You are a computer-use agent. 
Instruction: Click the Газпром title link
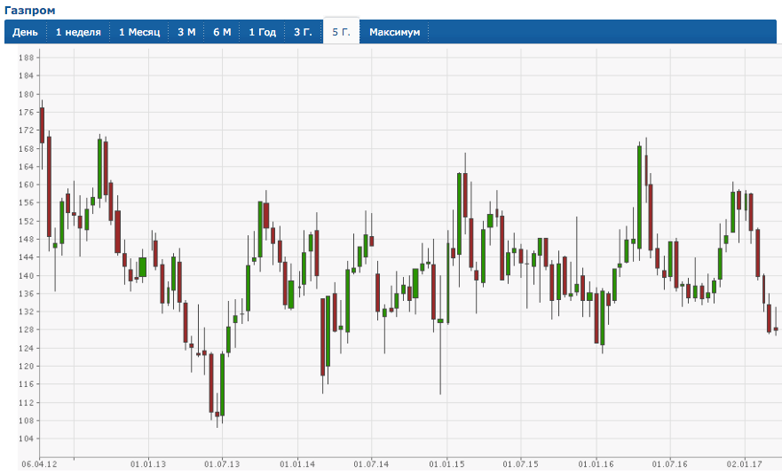(x=29, y=10)
